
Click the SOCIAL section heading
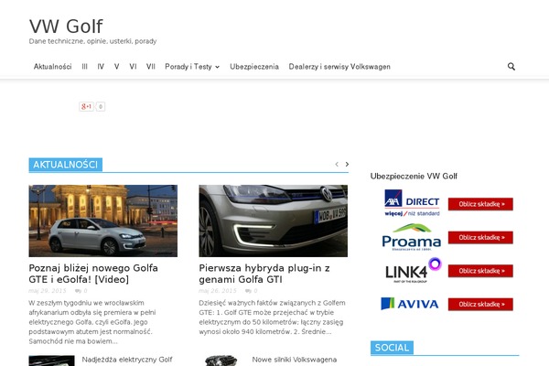(392, 348)
